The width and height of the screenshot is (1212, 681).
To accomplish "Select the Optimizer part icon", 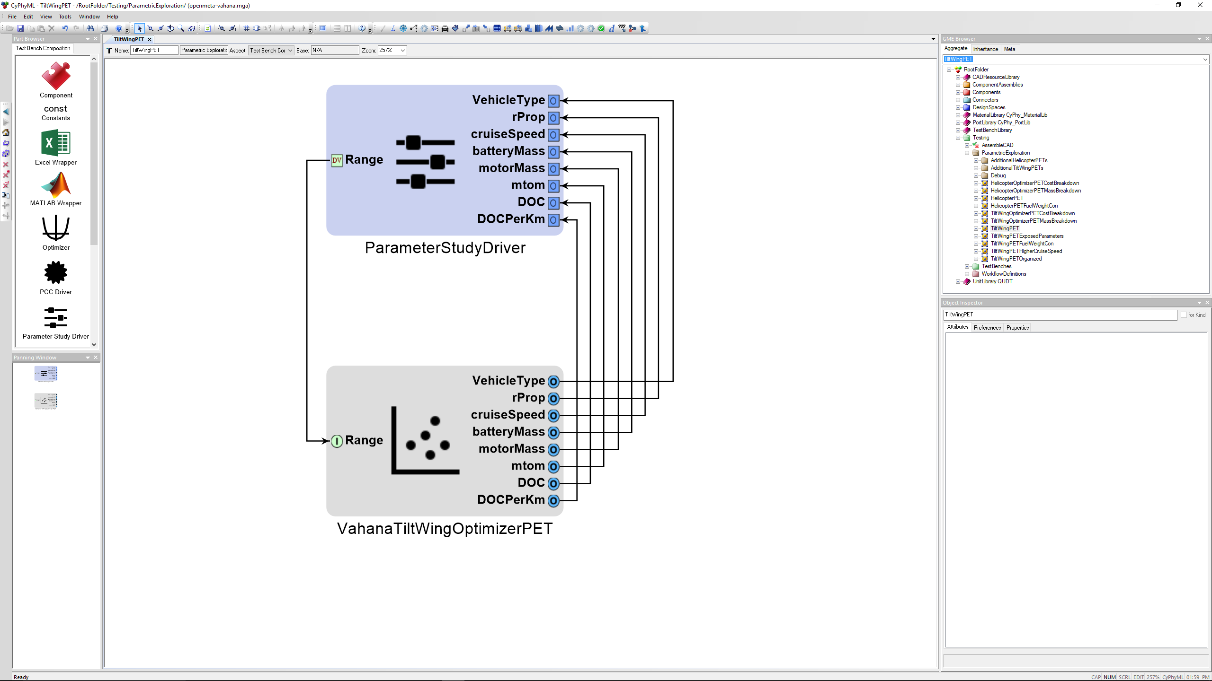I will click(56, 228).
